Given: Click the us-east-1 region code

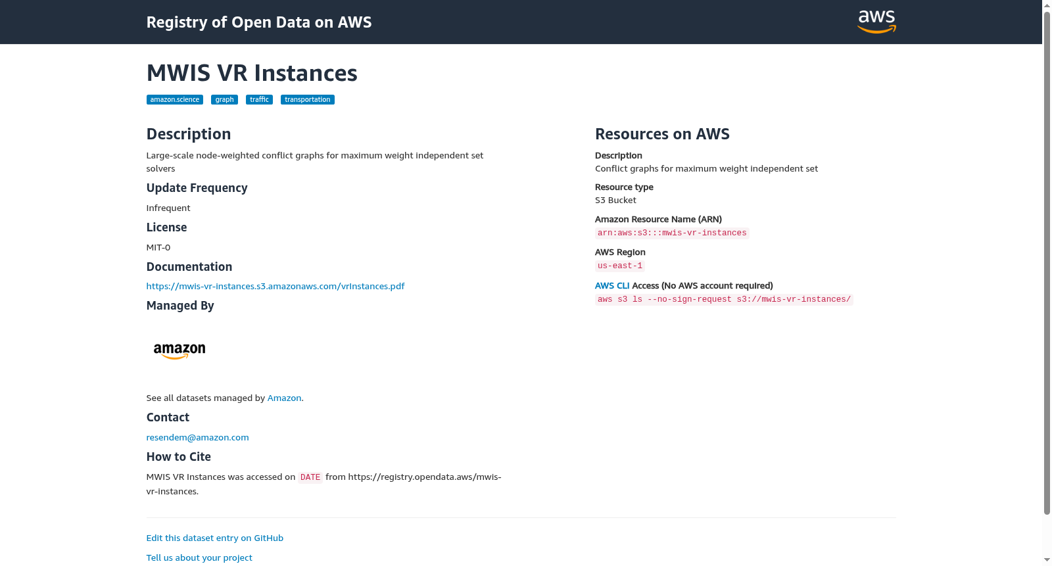Looking at the screenshot, I should tap(620, 266).
